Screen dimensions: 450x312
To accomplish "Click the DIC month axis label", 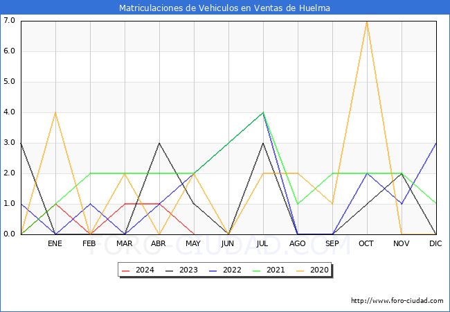I will (435, 243).
